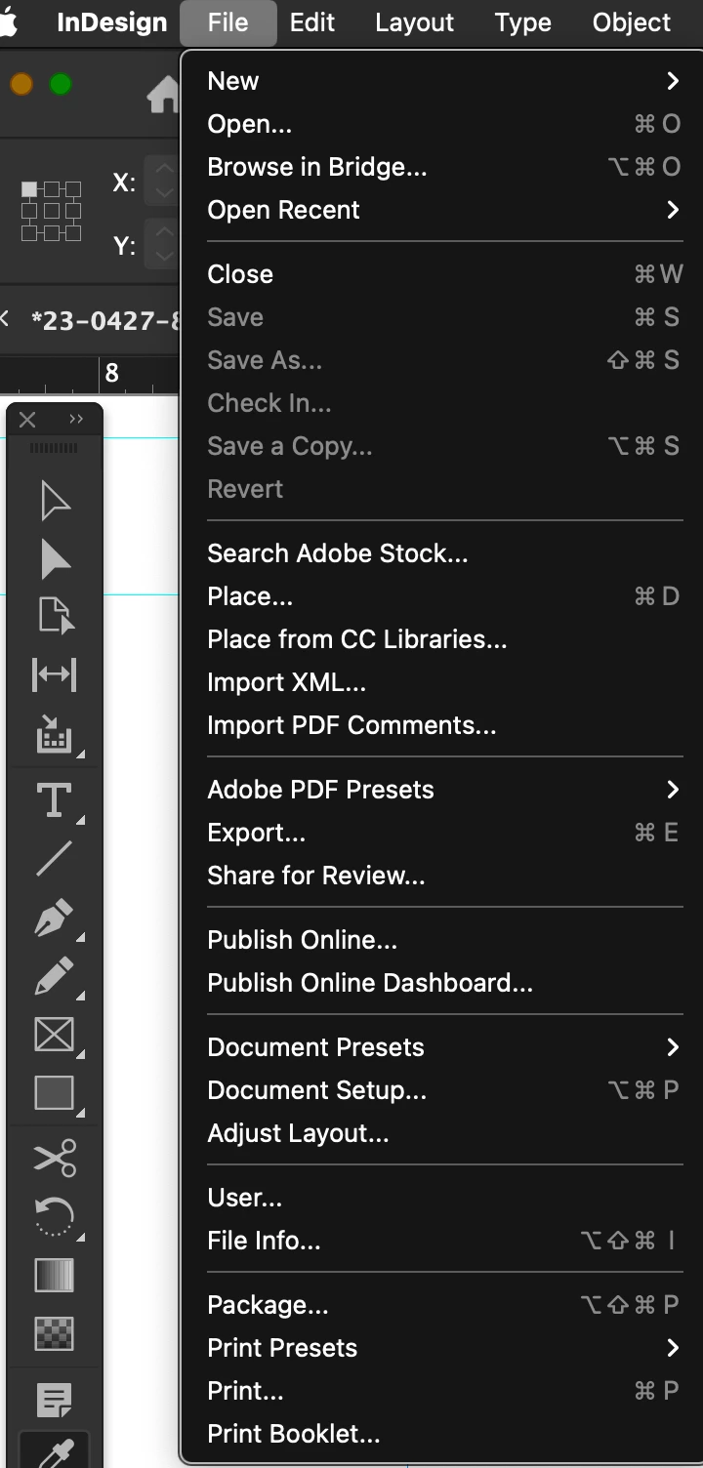
Task: Select the Content Collector tool
Action: [x=55, y=734]
